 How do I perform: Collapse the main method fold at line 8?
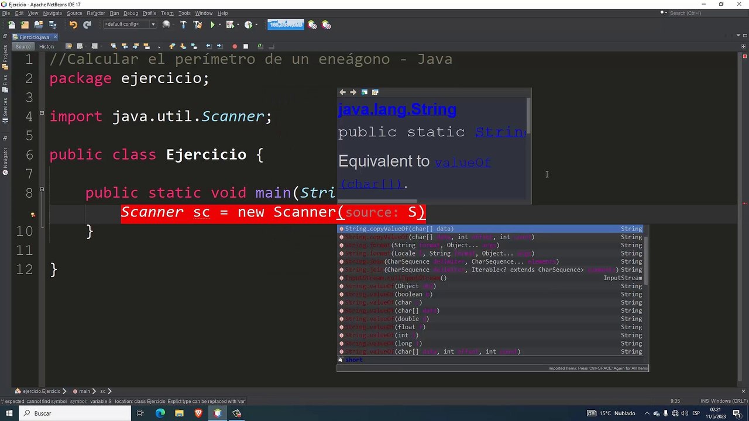pos(42,189)
